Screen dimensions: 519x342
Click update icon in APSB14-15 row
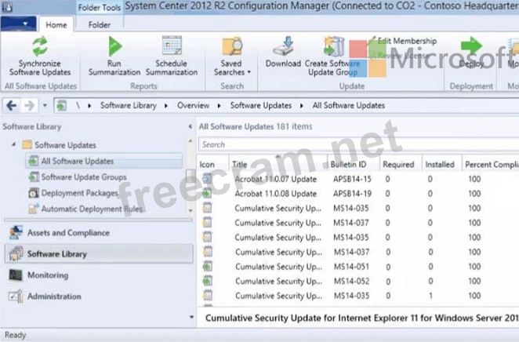207,179
